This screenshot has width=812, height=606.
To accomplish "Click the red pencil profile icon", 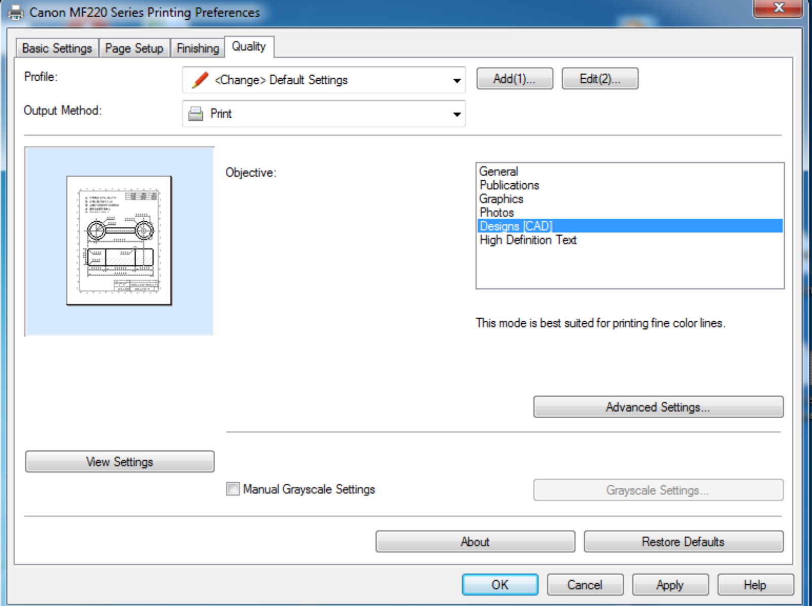I will point(200,80).
